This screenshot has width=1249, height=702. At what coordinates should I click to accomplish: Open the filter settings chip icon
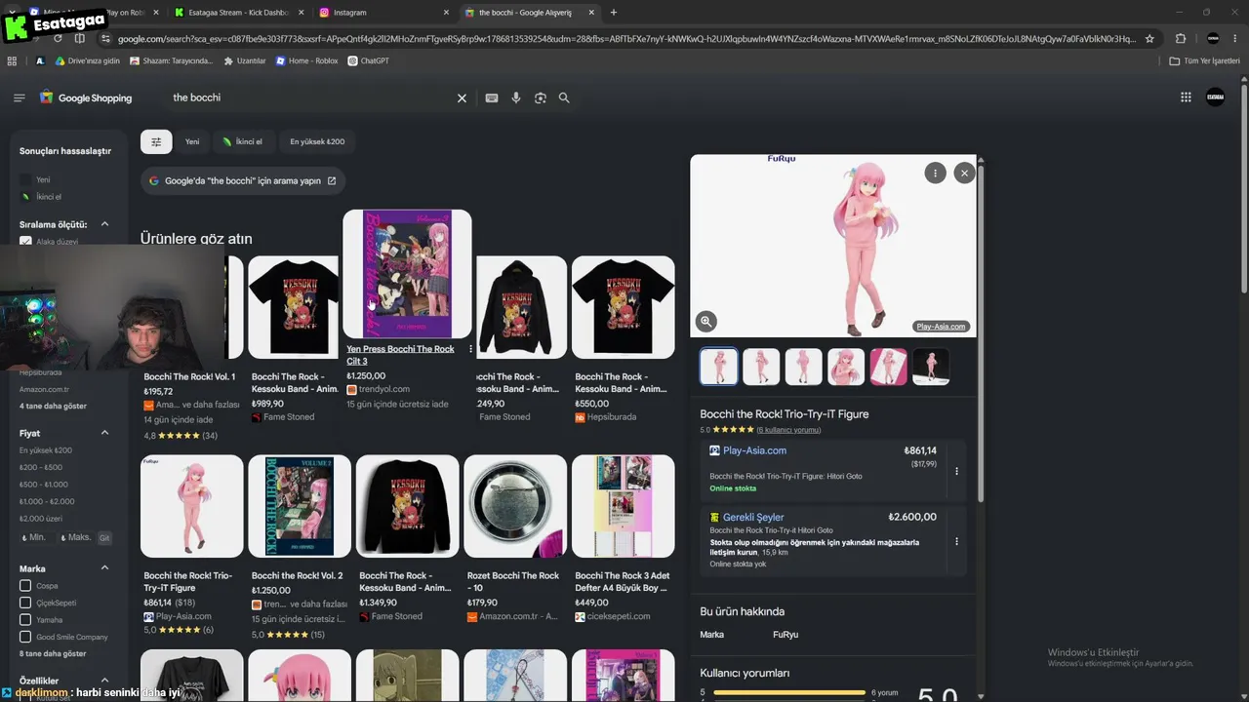(156, 141)
